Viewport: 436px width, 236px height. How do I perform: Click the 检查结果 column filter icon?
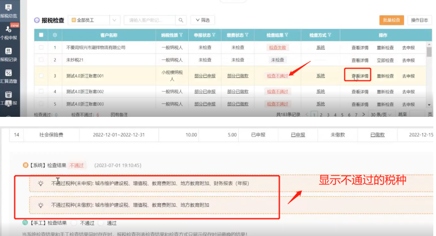pyautogui.click(x=286, y=35)
